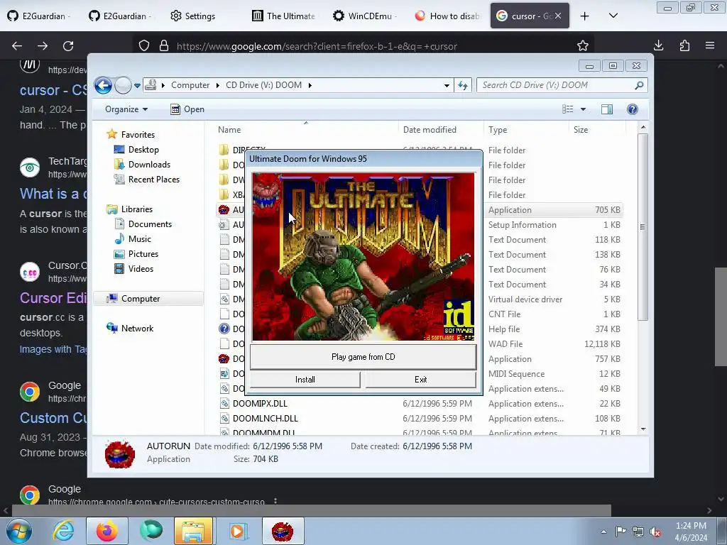Viewport: 727px width, 545px height.
Task: Sort by Date modified column
Action: [x=441, y=130]
